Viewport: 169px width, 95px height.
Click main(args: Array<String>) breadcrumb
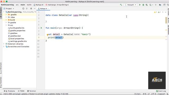[x=57, y=5]
